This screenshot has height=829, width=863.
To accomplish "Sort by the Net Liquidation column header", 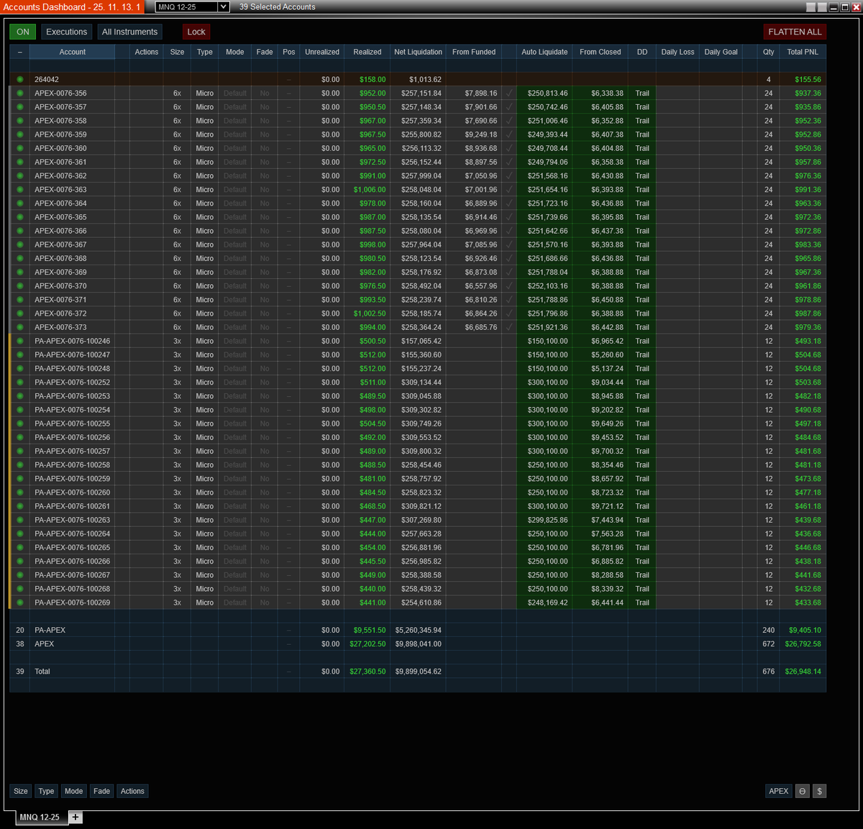I will pos(418,52).
